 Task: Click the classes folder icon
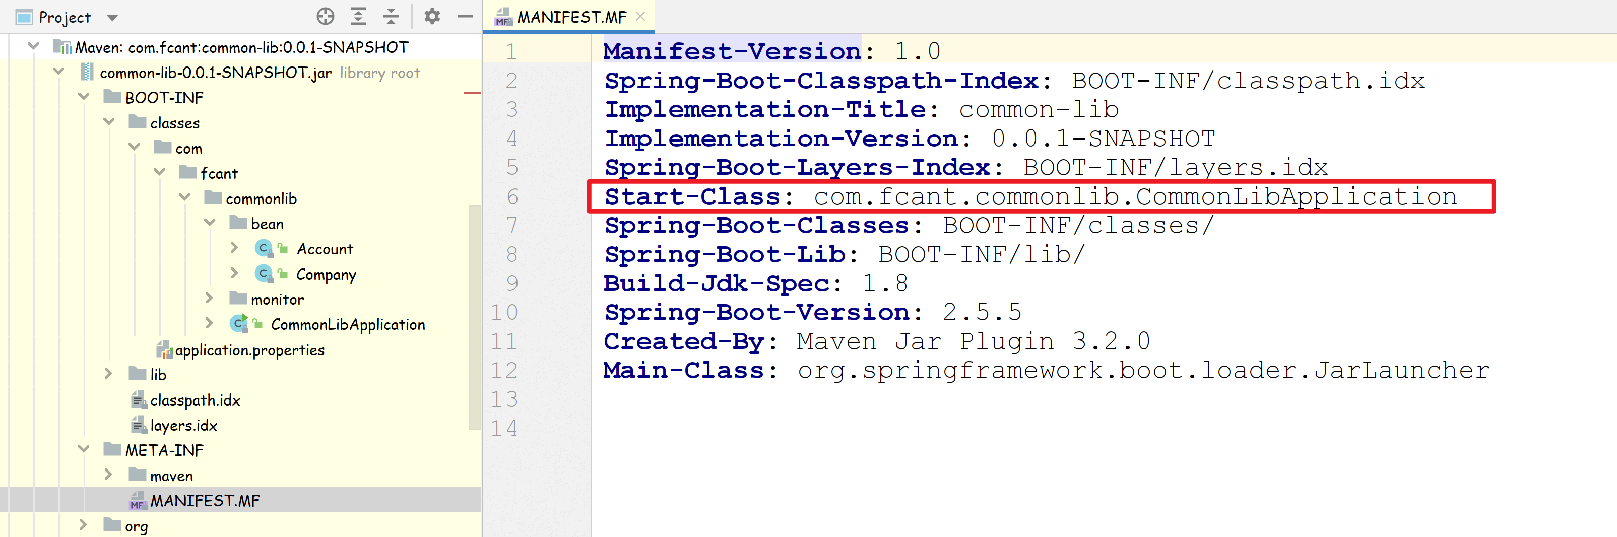pyautogui.click(x=138, y=121)
